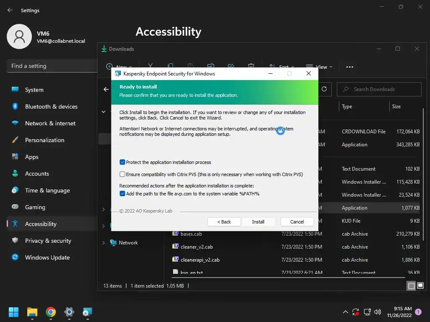Click the Rename icon in Explorer toolbar
Image resolution: width=430 pixels, height=322 pixels.
(211, 66)
